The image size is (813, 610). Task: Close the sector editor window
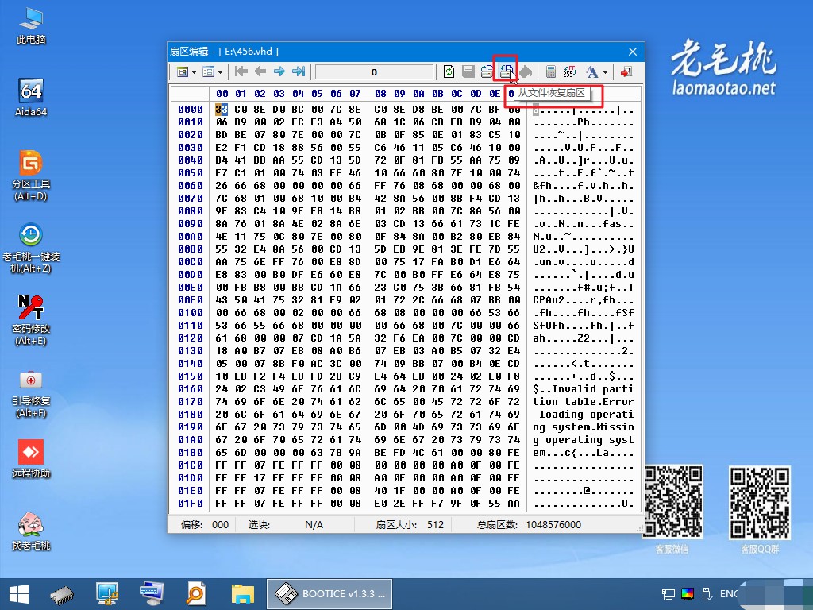[x=633, y=52]
